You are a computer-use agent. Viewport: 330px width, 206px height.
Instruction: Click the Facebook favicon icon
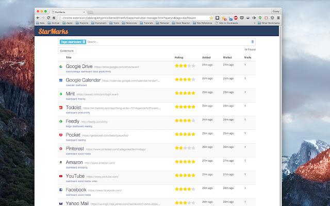pos(61,190)
